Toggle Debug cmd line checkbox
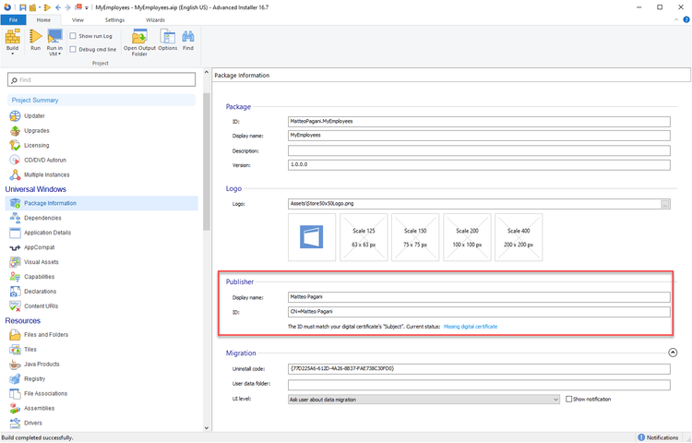The width and height of the screenshot is (692, 443). coord(73,49)
